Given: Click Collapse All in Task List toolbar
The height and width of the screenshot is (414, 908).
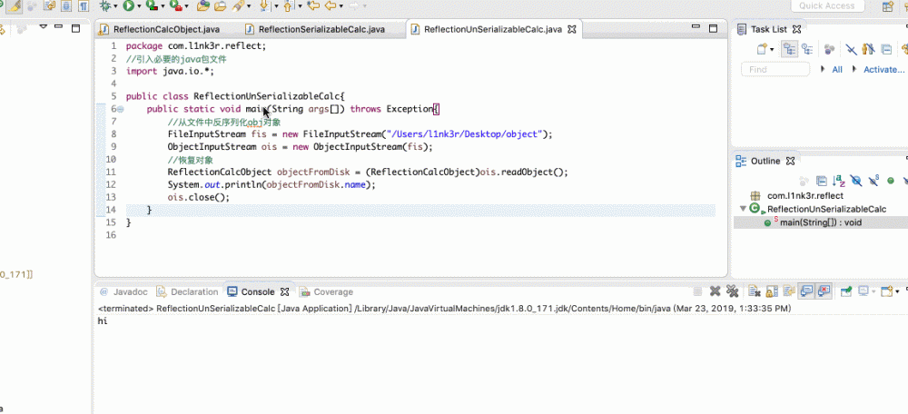Looking at the screenshot, I should pos(886,49).
